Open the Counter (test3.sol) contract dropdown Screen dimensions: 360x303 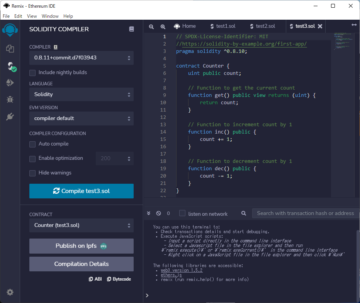[x=81, y=225]
